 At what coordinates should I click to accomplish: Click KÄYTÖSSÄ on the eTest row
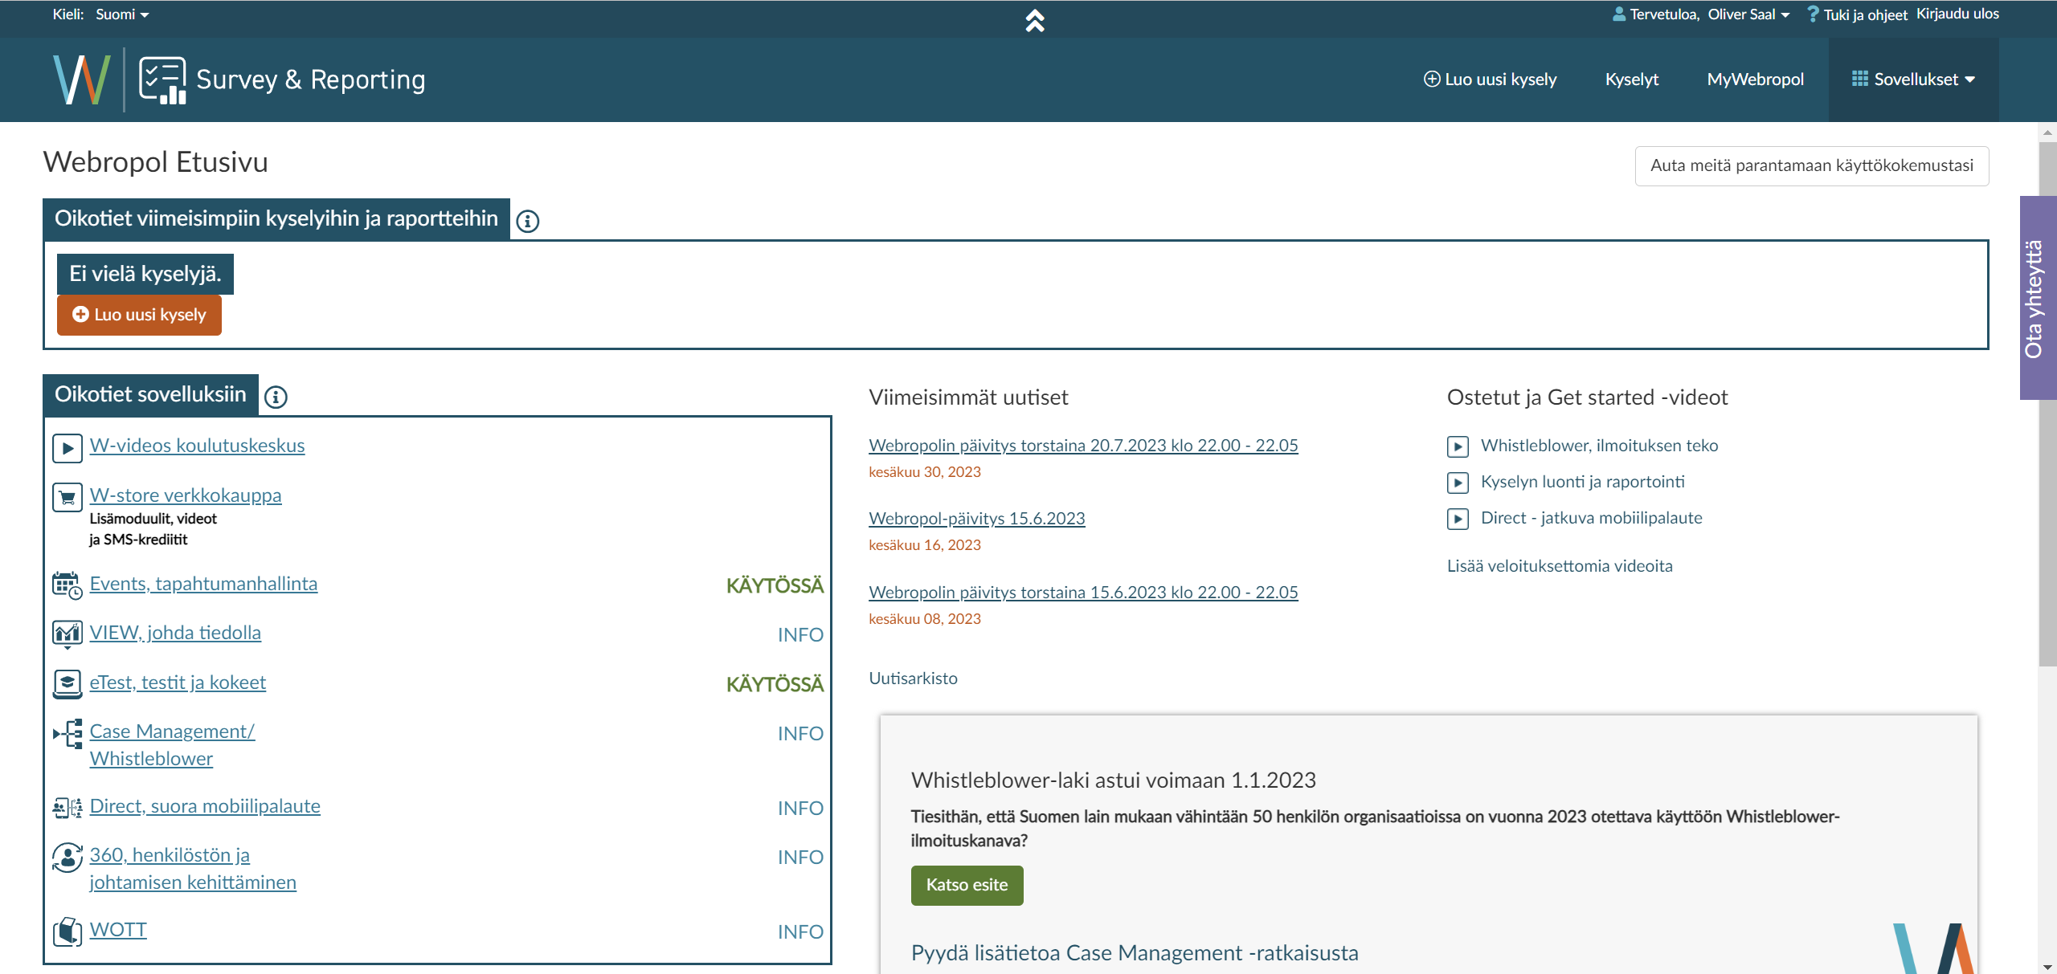tap(775, 685)
